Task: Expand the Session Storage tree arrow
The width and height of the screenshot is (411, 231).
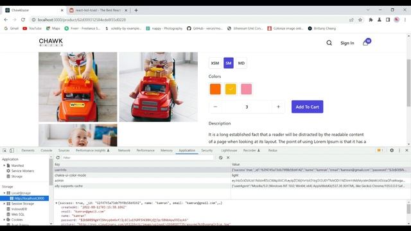Action: coord(4,203)
